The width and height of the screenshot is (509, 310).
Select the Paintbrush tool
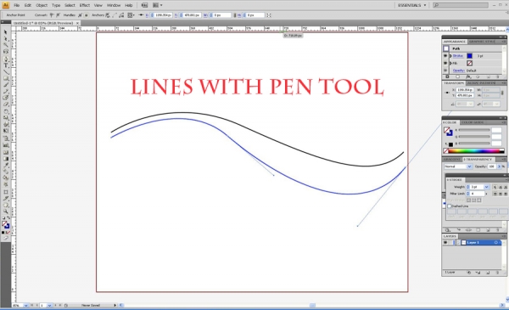click(6, 85)
